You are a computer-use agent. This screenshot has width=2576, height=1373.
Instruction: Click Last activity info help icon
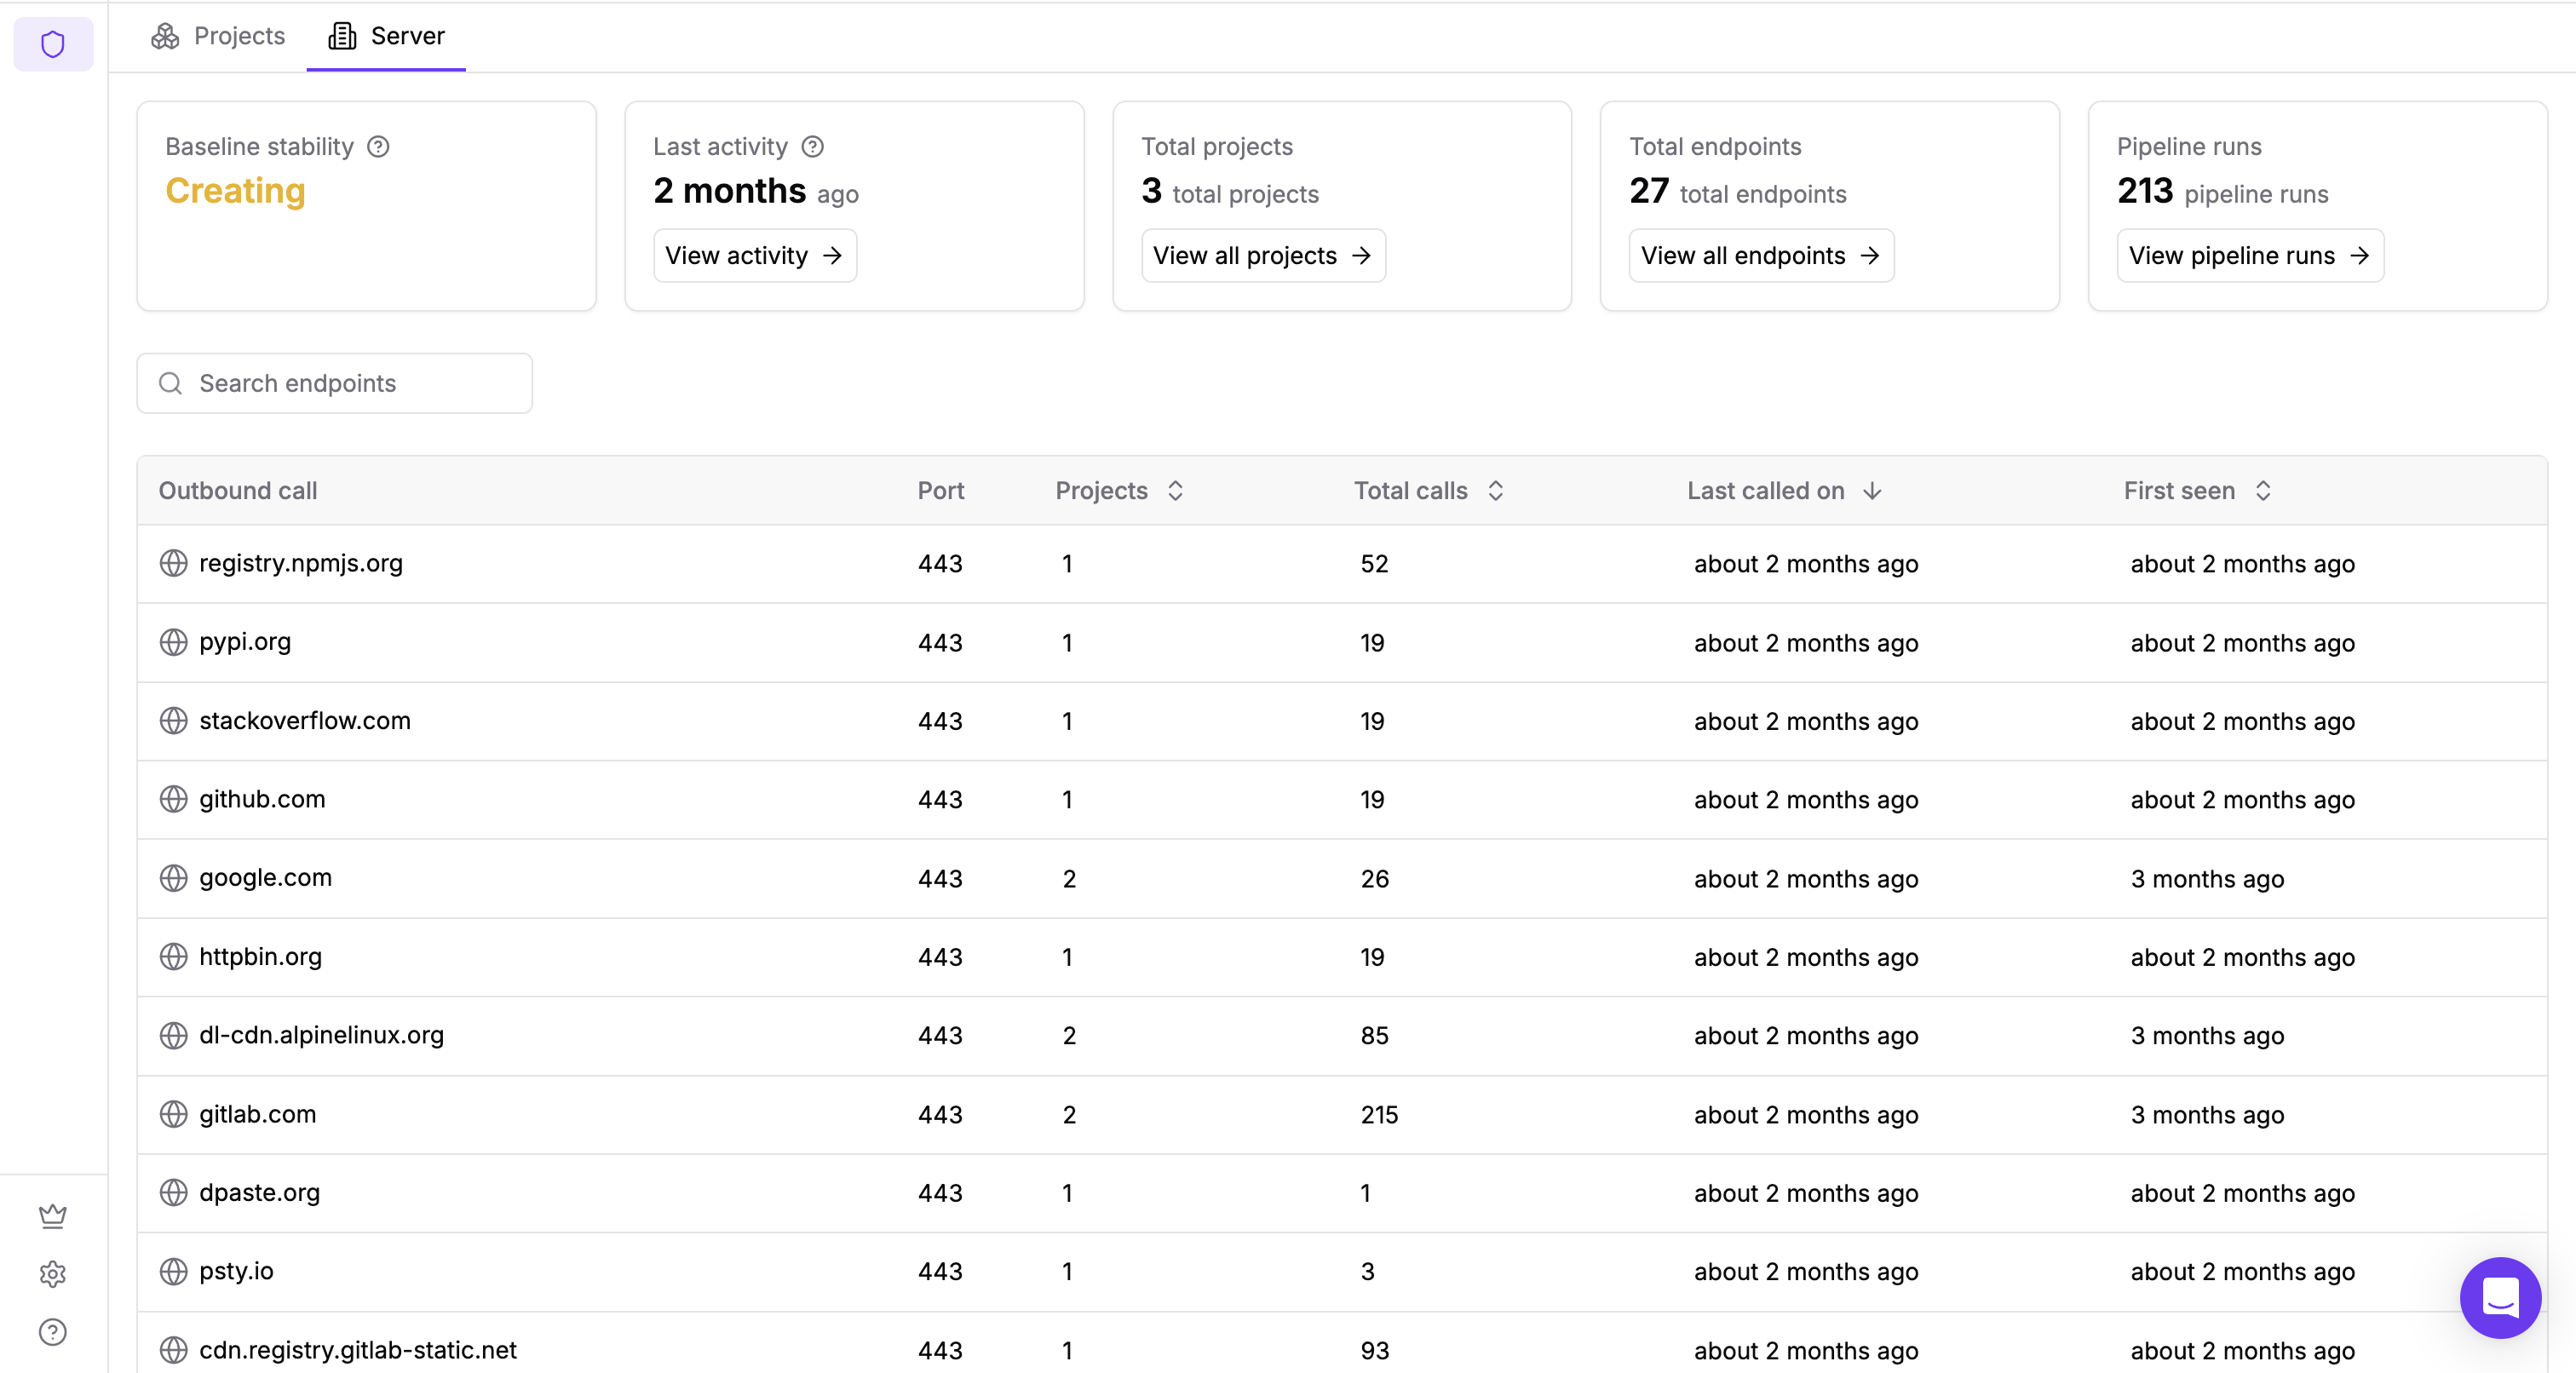click(813, 147)
